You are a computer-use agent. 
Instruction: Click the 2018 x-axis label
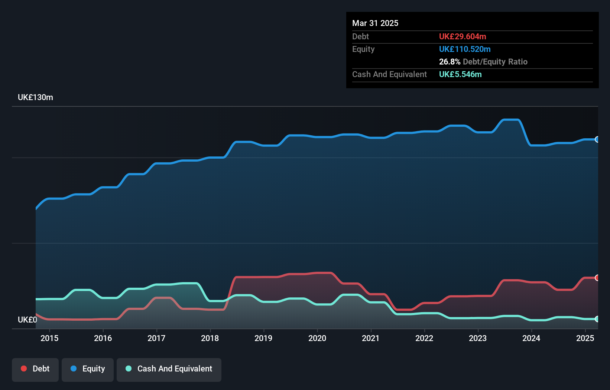click(x=210, y=338)
